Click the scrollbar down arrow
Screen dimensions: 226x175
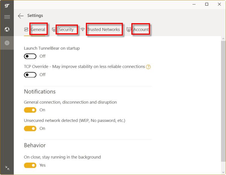(223, 172)
